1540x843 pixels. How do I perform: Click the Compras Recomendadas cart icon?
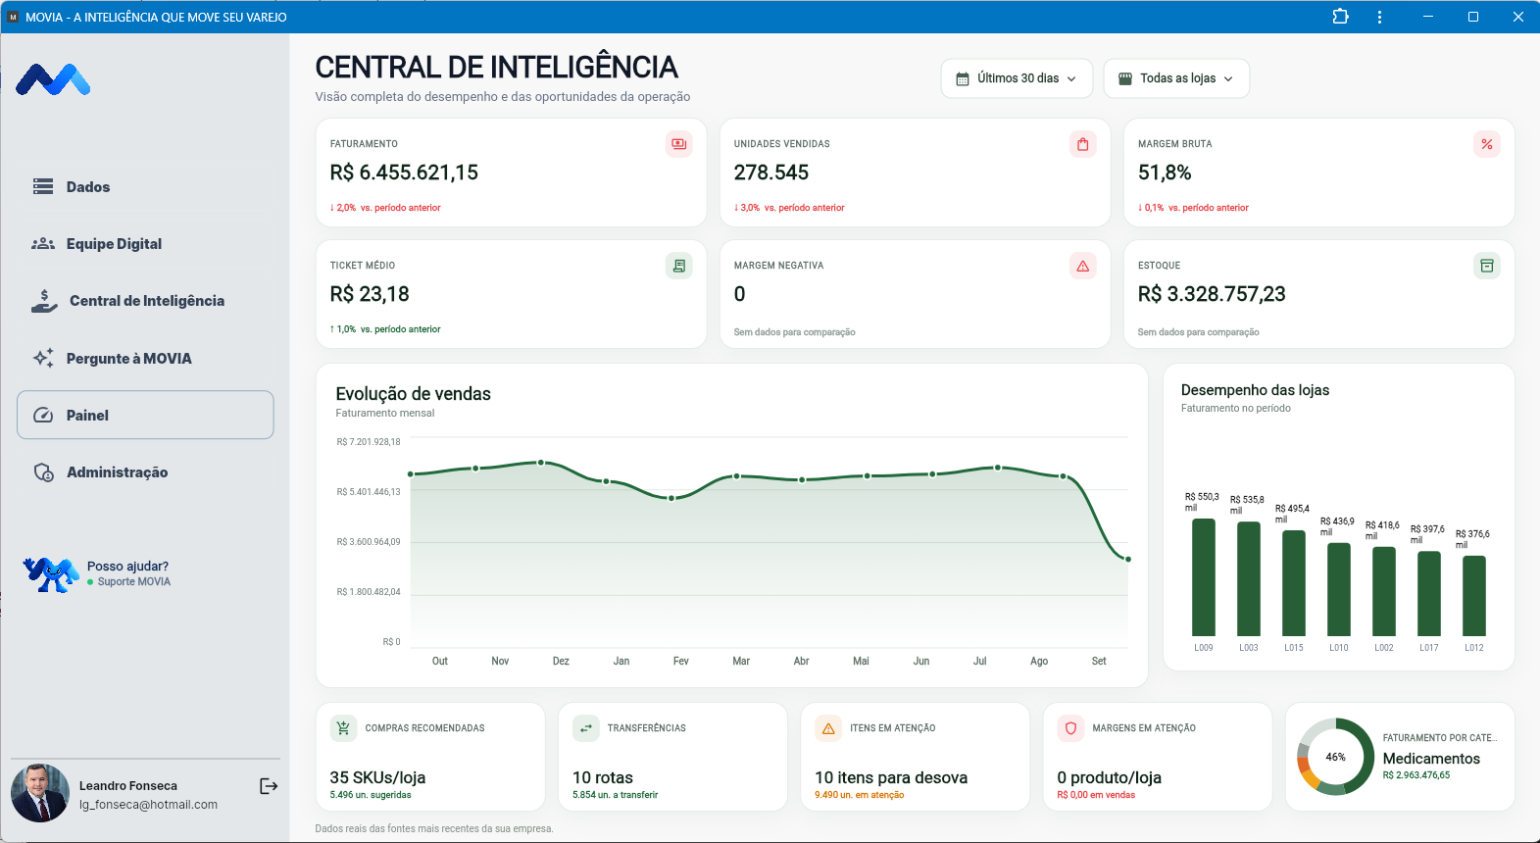click(x=343, y=728)
